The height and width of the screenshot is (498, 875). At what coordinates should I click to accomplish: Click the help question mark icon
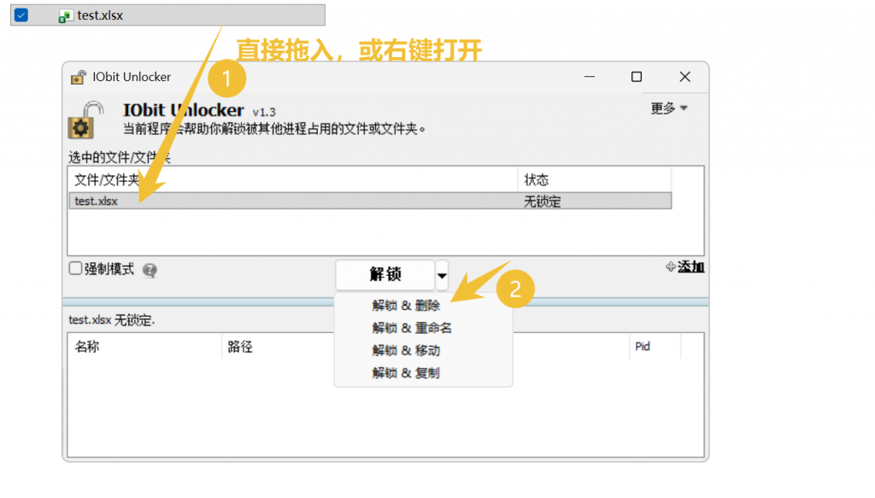point(150,270)
